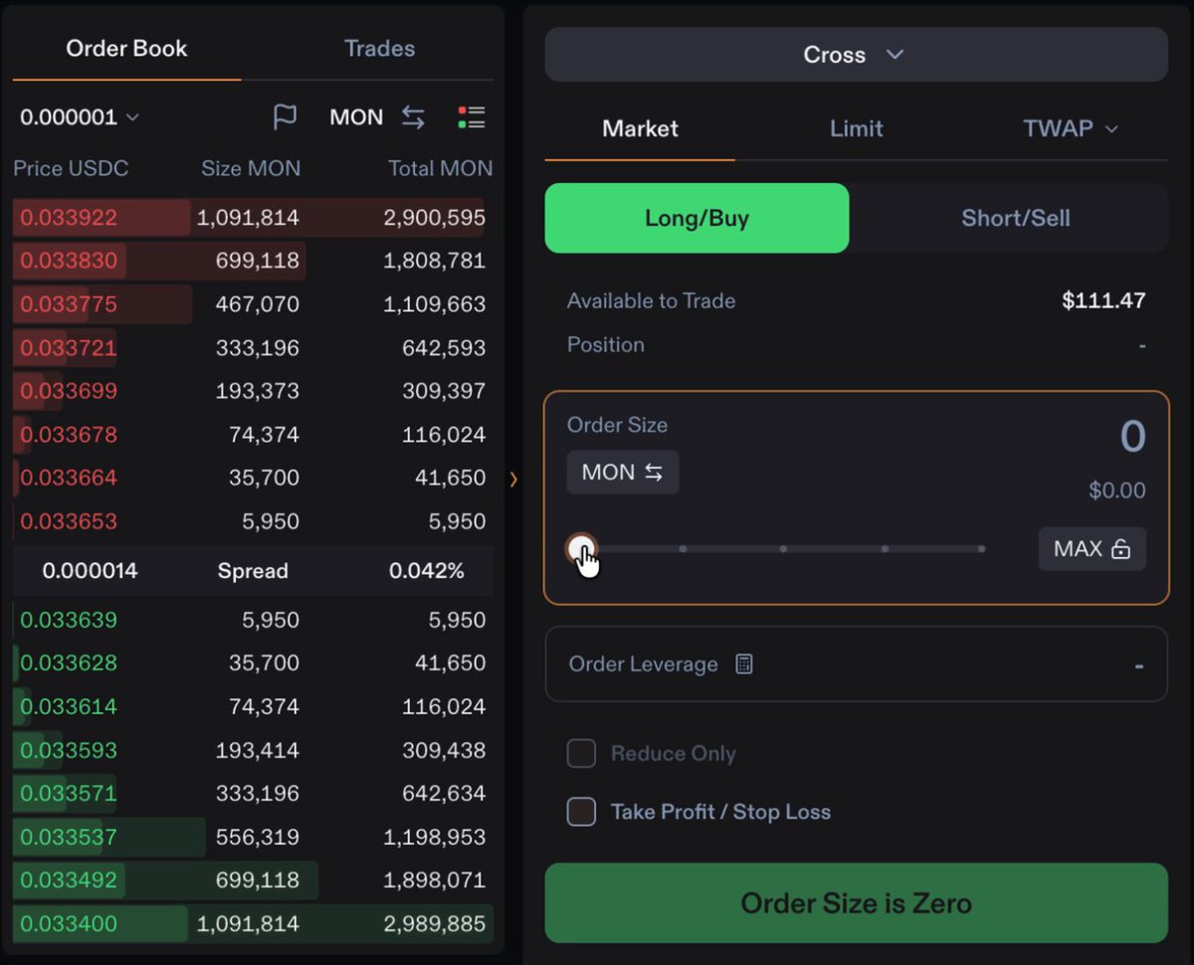
Task: Click the orange collapse arrow between panels
Action: [x=513, y=480]
